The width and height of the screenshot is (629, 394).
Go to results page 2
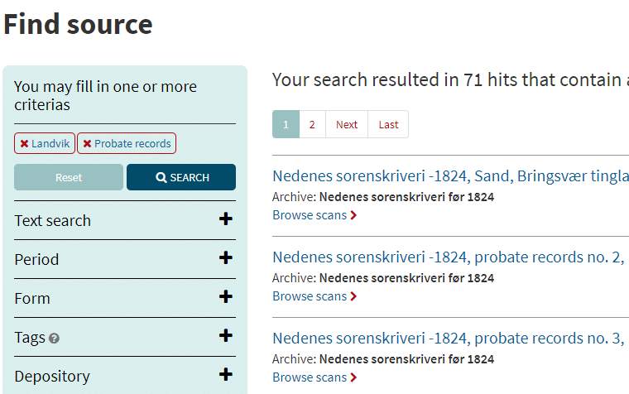(x=312, y=124)
